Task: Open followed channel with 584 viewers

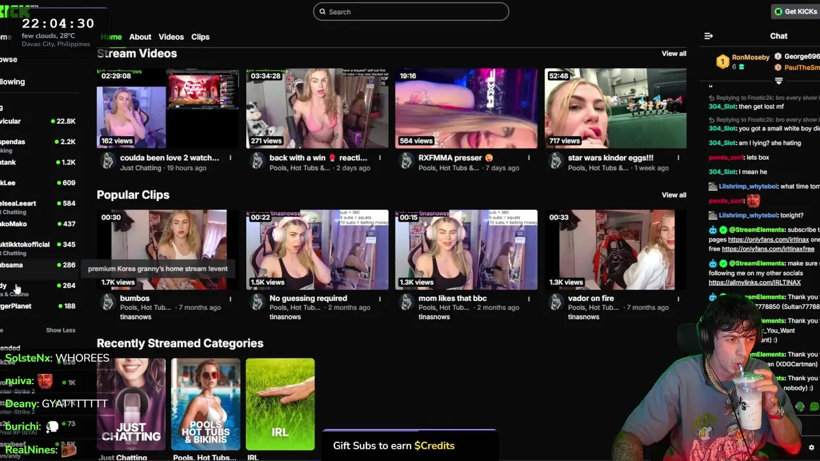Action: point(38,206)
